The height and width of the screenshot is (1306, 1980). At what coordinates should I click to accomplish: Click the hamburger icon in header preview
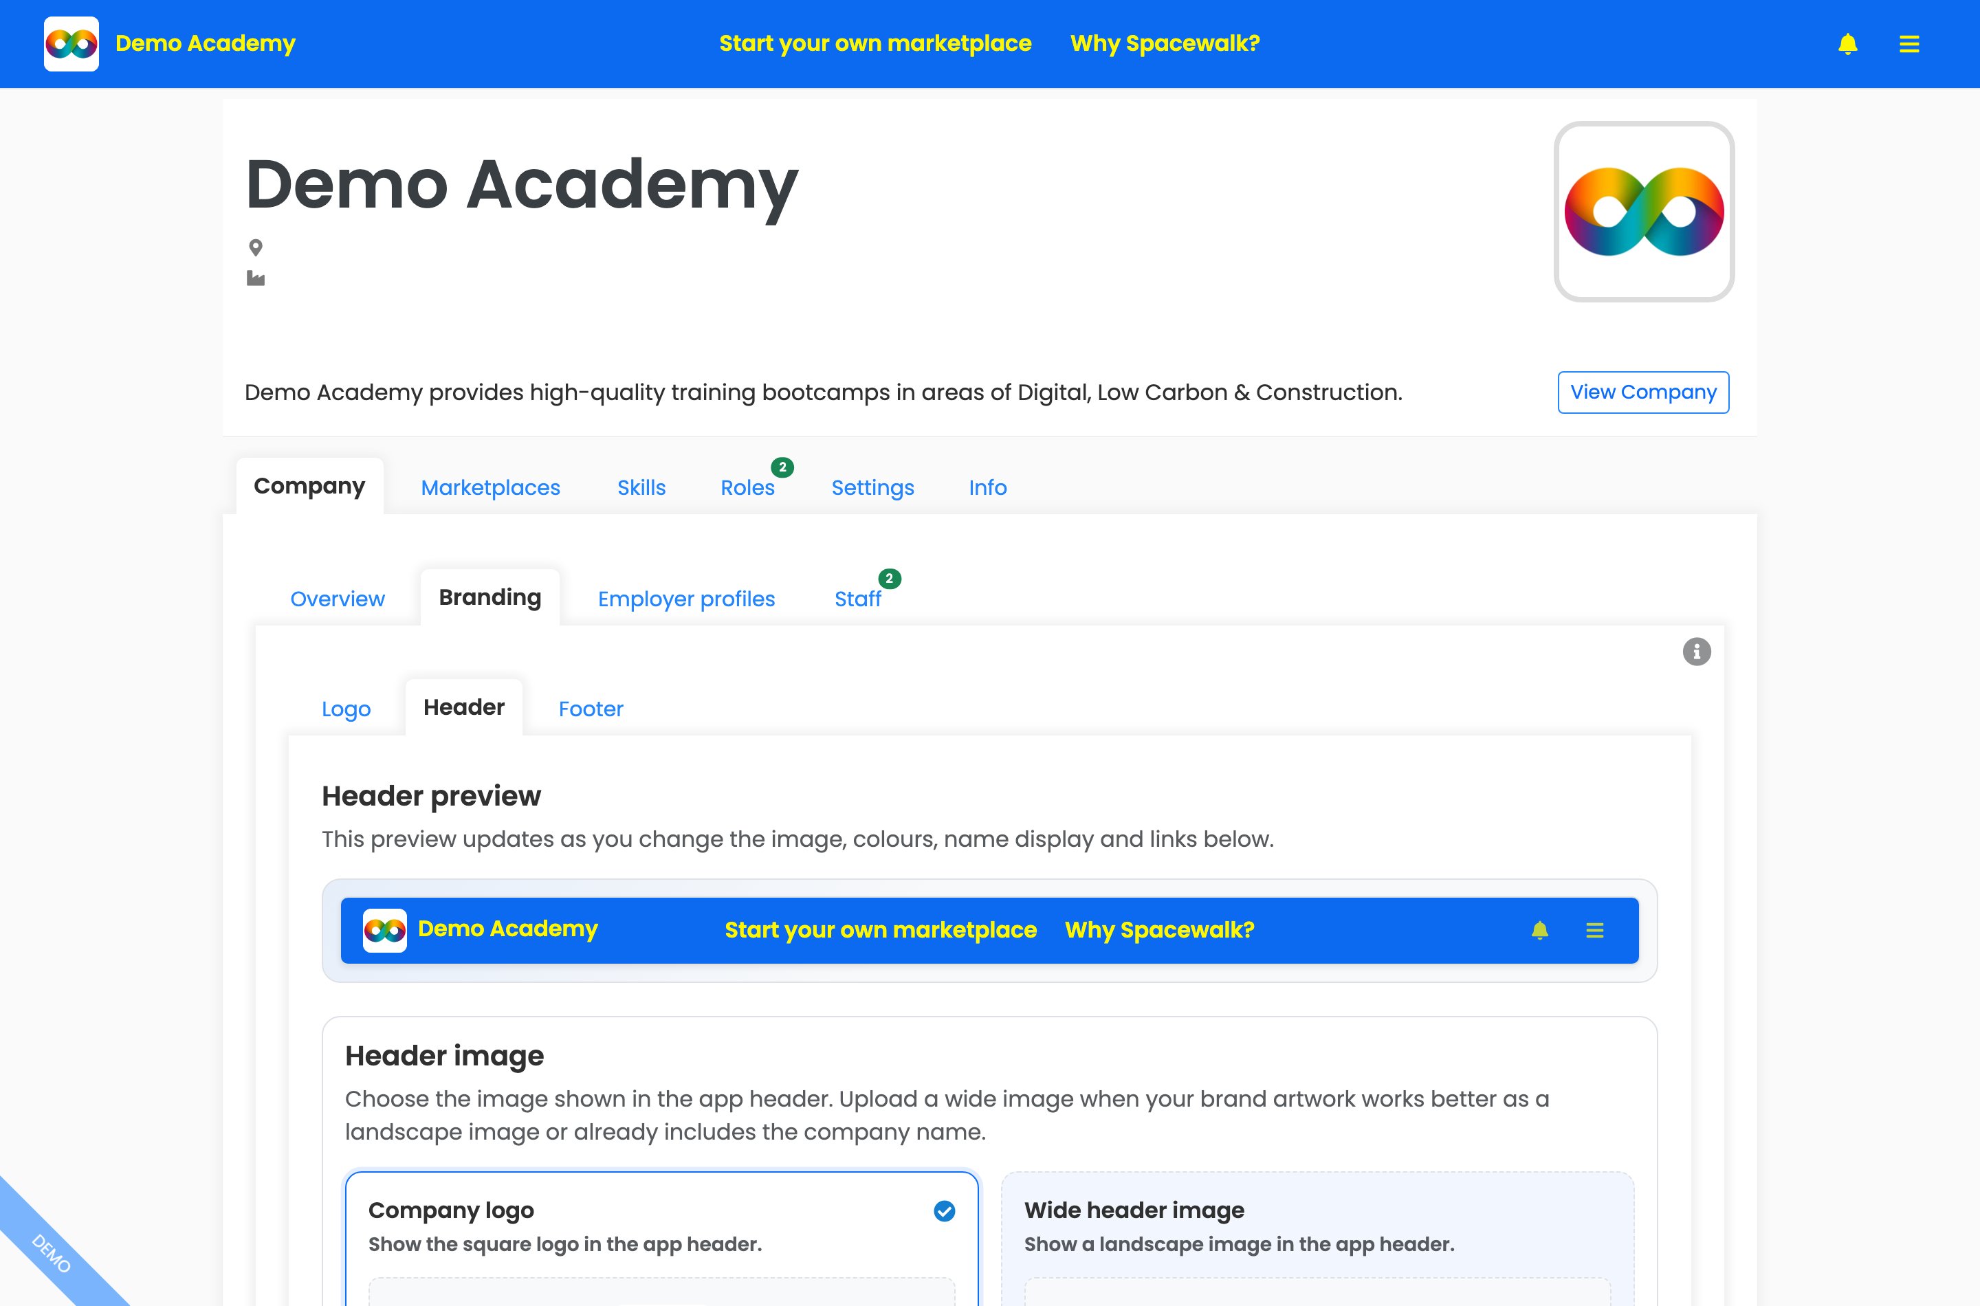[1594, 931]
